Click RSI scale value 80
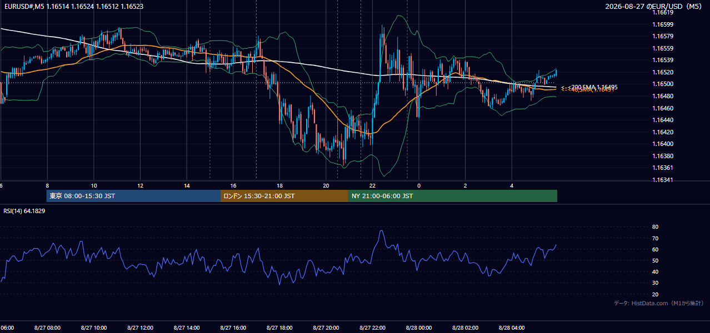Screen dimensions: 710x333 655,227
